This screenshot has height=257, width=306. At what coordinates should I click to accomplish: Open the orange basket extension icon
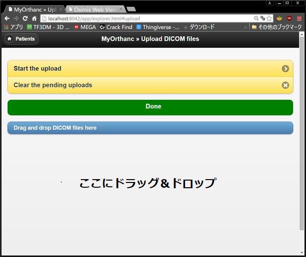click(279, 19)
